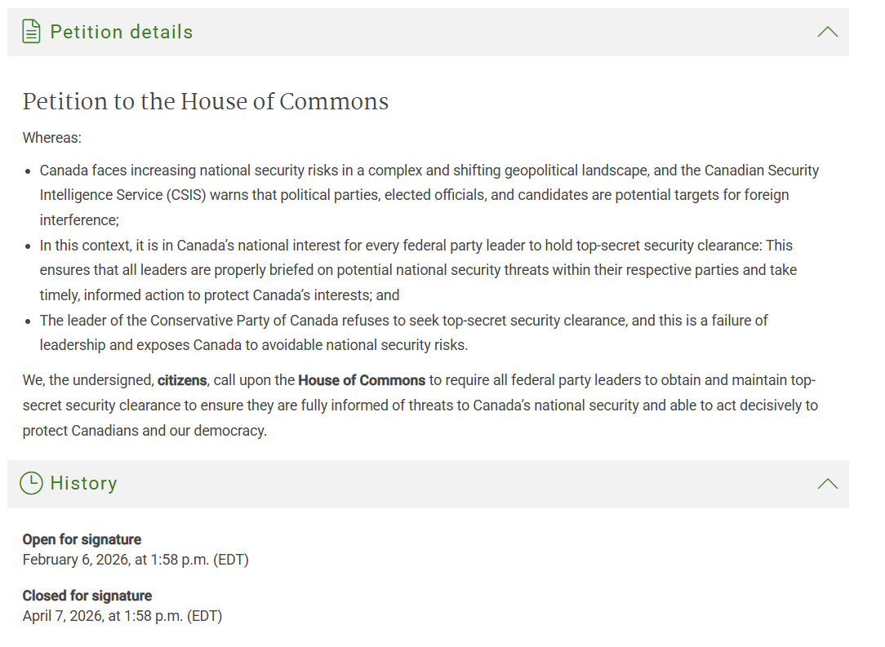This screenshot has width=885, height=647.
Task: Click the Petition details header title
Action: click(x=122, y=33)
